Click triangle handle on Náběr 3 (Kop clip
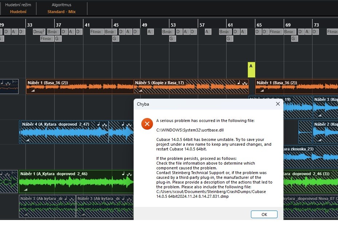 [x=320, y=115]
